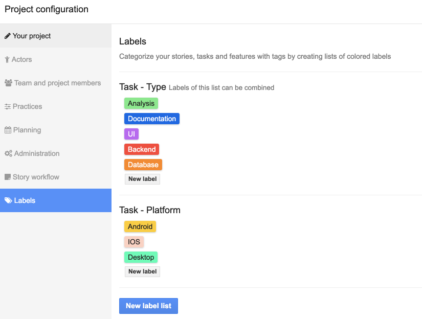Go to the Story workflow section
422x319 pixels.
pos(36,177)
